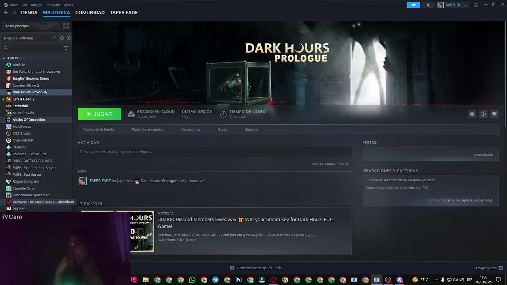The image size is (507, 285).
Task: Open Opera browser from the taskbar
Action: coord(273,280)
